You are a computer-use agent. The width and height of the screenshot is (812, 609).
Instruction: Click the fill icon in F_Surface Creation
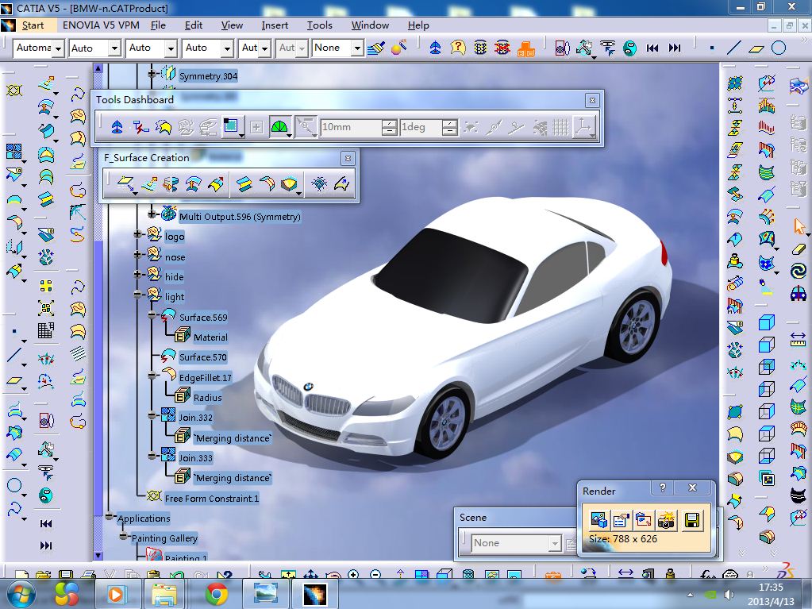pyautogui.click(x=288, y=184)
